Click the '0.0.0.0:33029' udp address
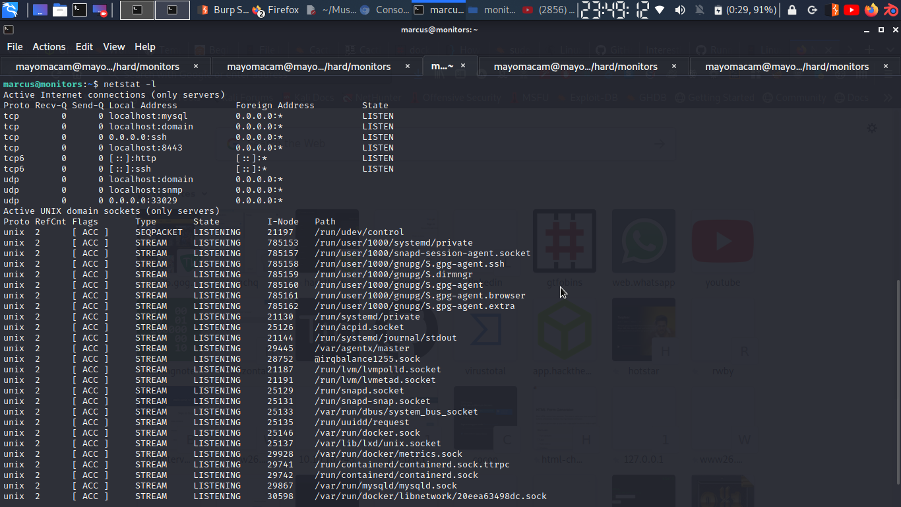 [x=143, y=201]
